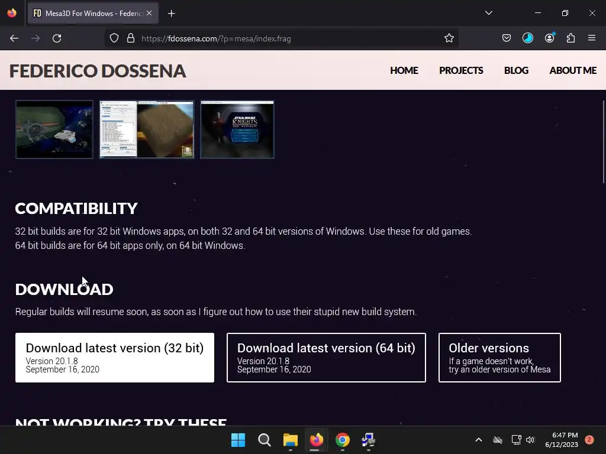List all tabs dropdown arrow

(488, 13)
